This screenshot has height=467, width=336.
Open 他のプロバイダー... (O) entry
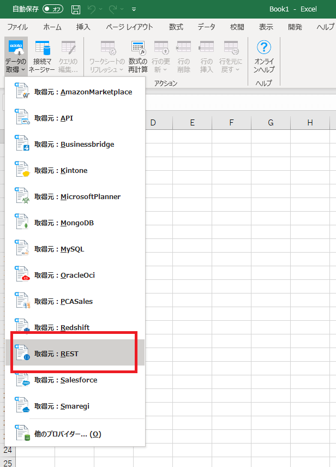coord(75,434)
